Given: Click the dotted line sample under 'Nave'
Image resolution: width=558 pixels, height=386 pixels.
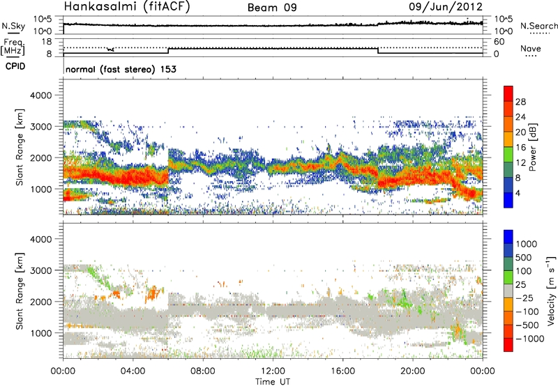Looking at the screenshot, I should pyautogui.click(x=531, y=56).
